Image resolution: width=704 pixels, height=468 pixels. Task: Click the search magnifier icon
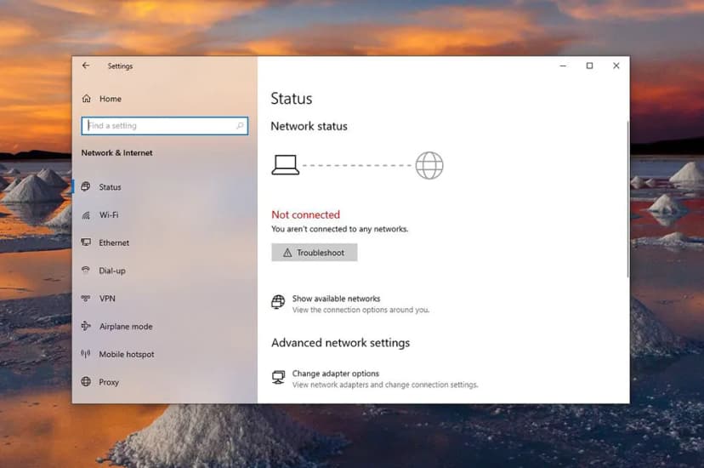240,126
